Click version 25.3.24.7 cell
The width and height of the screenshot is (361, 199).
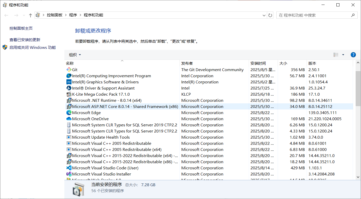coord(317,88)
